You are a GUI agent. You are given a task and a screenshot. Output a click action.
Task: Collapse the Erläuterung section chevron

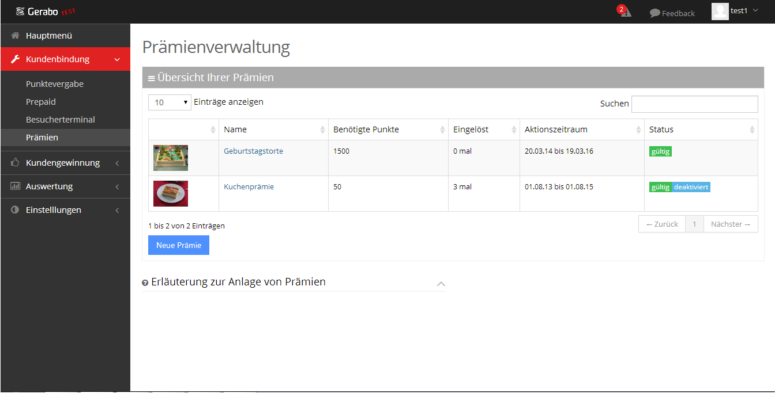pyautogui.click(x=441, y=284)
